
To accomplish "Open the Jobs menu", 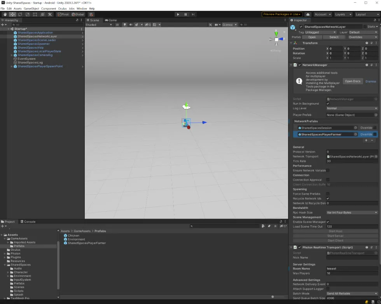I will click(x=72, y=9).
